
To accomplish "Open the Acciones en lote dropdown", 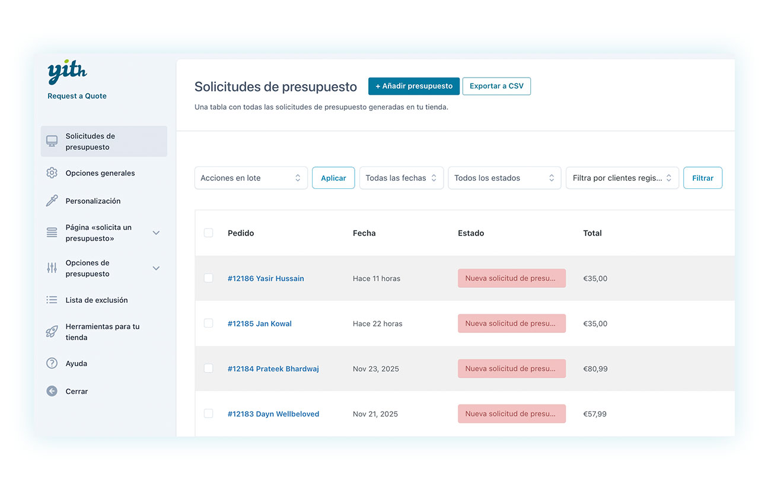I will point(251,178).
